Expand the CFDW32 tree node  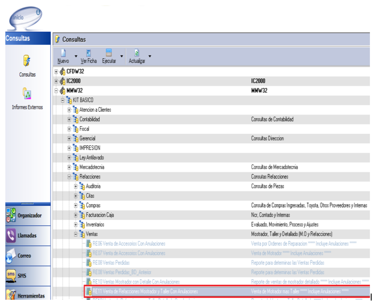[x=56, y=71]
